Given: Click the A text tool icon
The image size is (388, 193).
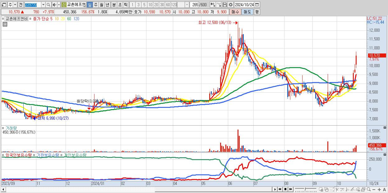Looking at the screenshot, I should [x=385, y=190].
